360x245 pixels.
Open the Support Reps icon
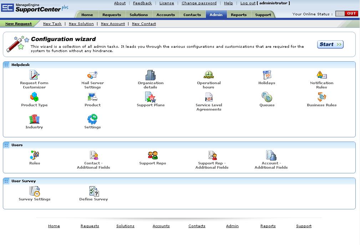click(153, 155)
